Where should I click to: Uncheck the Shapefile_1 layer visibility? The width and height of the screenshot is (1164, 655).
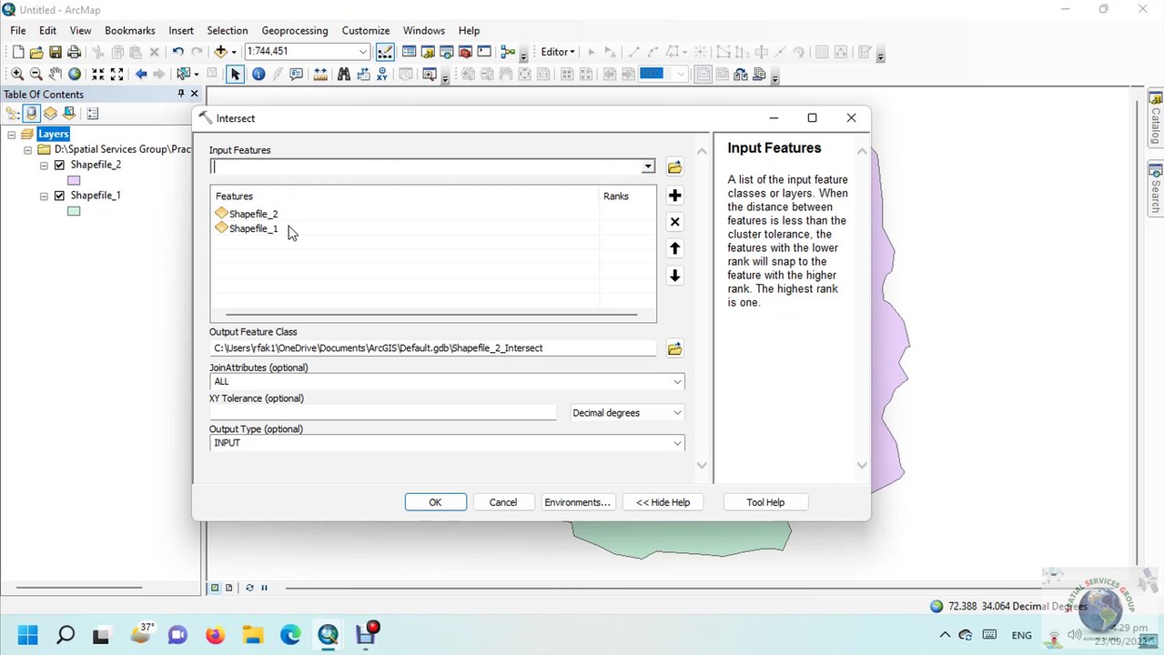click(x=59, y=196)
